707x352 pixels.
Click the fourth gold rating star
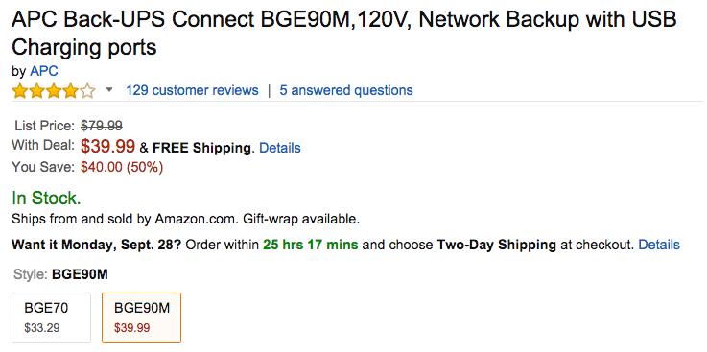[70, 91]
